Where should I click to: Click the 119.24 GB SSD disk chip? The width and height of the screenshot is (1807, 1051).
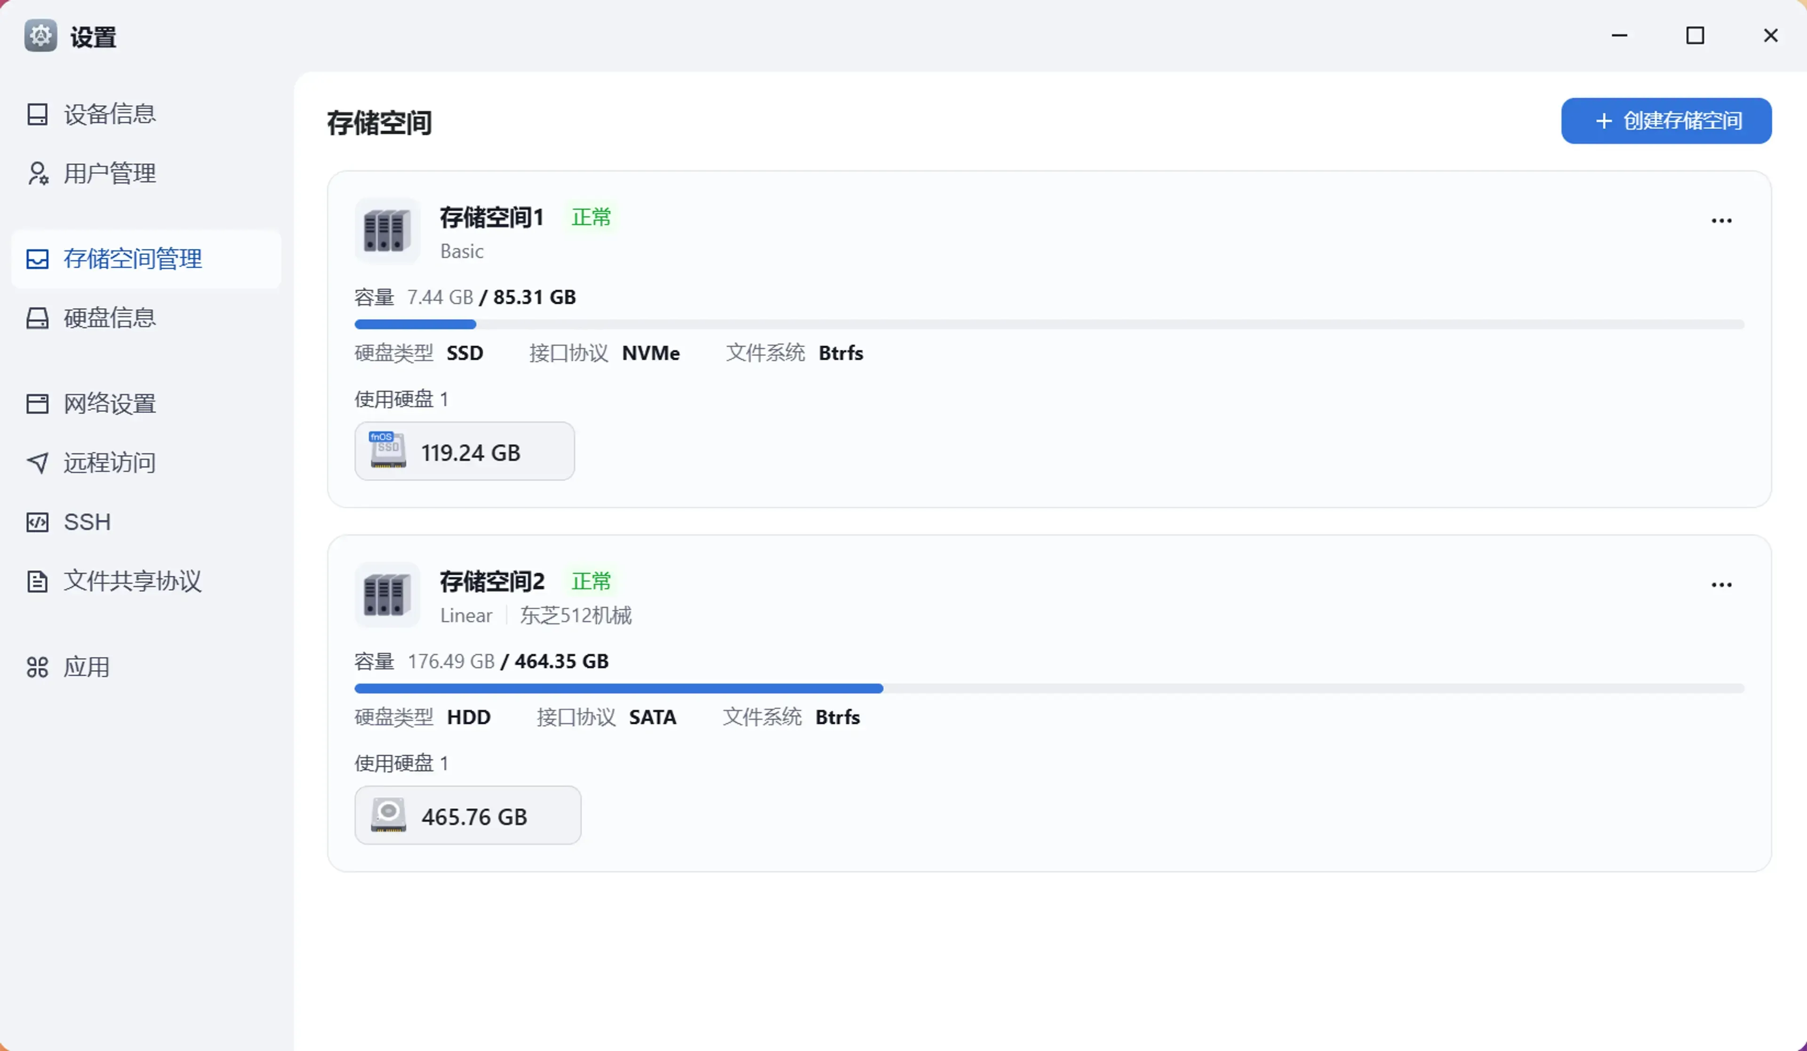point(464,452)
